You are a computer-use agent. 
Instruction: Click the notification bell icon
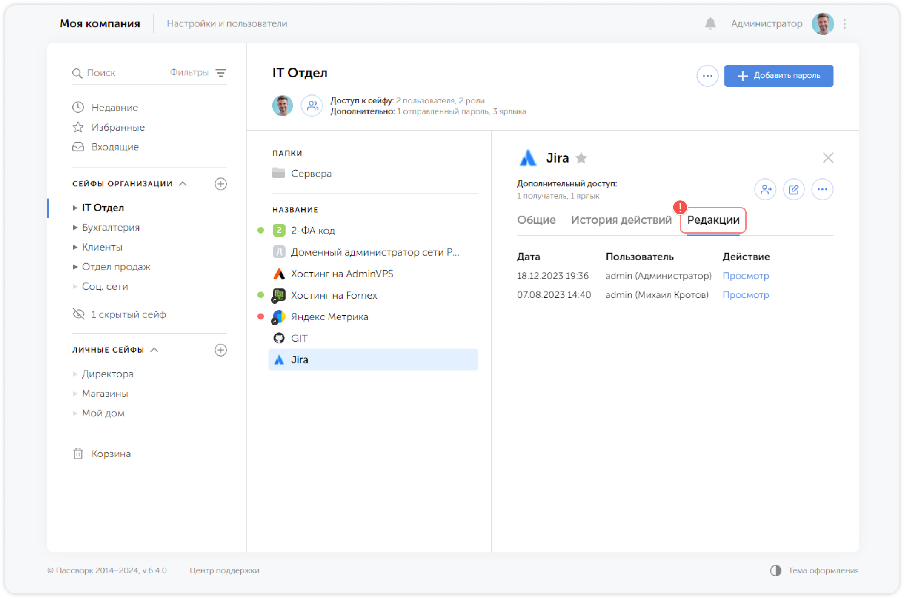(x=710, y=23)
